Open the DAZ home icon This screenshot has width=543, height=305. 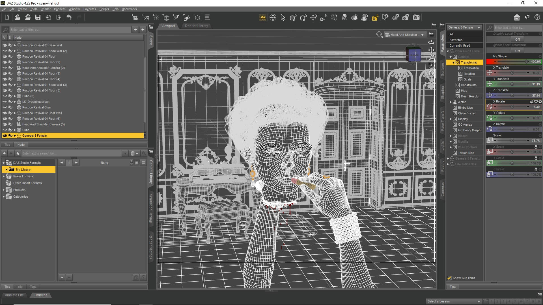tap(517, 18)
